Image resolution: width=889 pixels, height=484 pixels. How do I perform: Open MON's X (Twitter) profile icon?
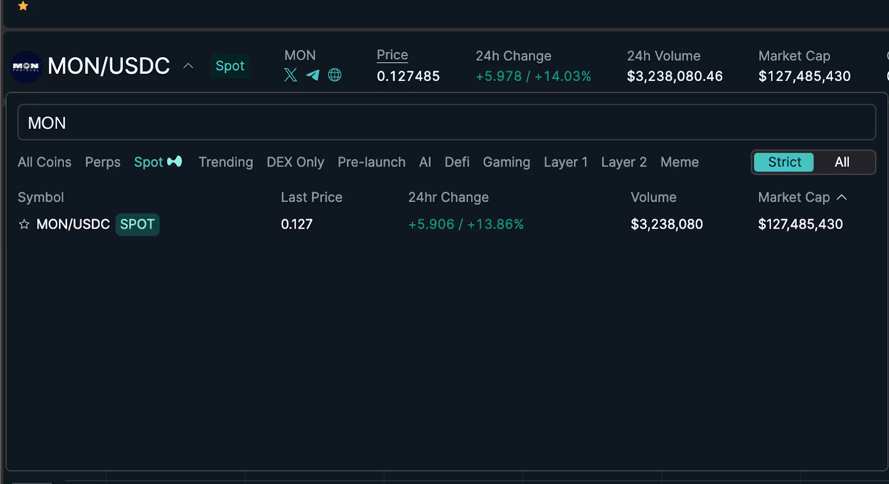[x=291, y=75]
